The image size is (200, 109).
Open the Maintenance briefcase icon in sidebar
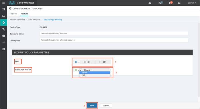coord(3,36)
